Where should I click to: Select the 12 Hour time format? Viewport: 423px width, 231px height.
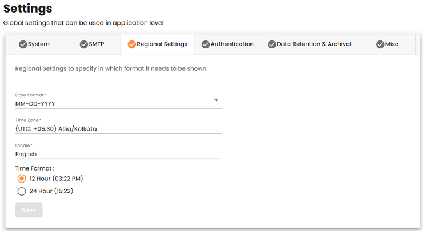[x=22, y=179]
